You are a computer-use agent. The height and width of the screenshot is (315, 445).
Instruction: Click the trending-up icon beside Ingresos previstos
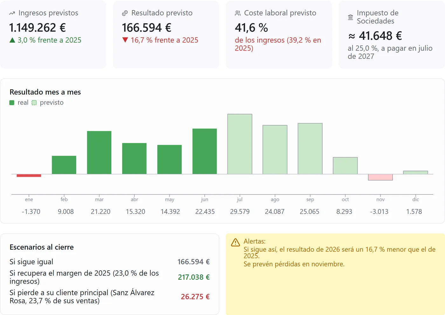12,13
